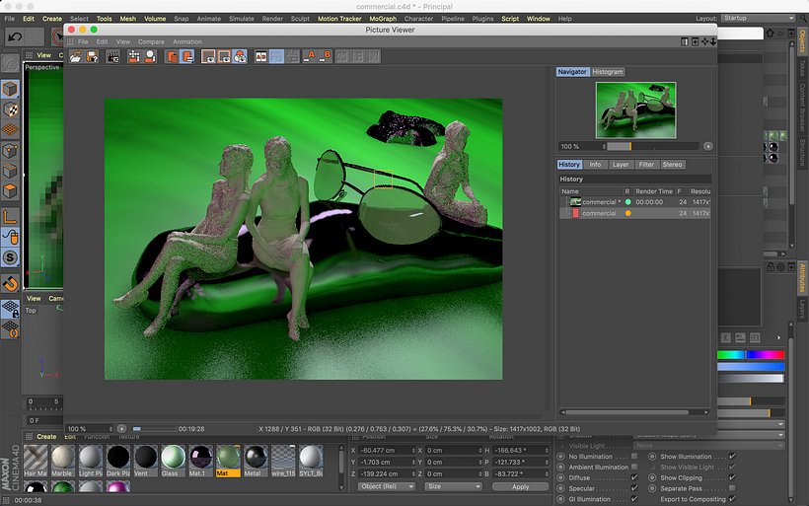This screenshot has height=506, width=809.
Task: Click the display RAM copy icon
Action: (171, 57)
